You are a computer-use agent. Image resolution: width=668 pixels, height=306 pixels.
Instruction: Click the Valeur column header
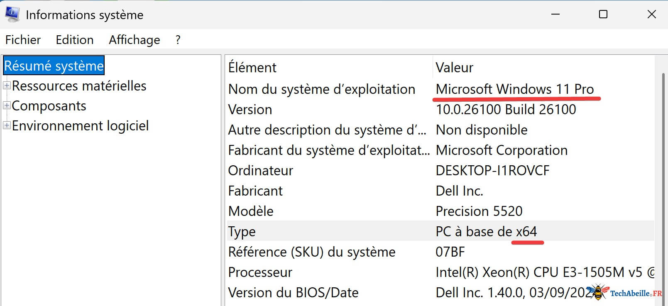pyautogui.click(x=454, y=67)
